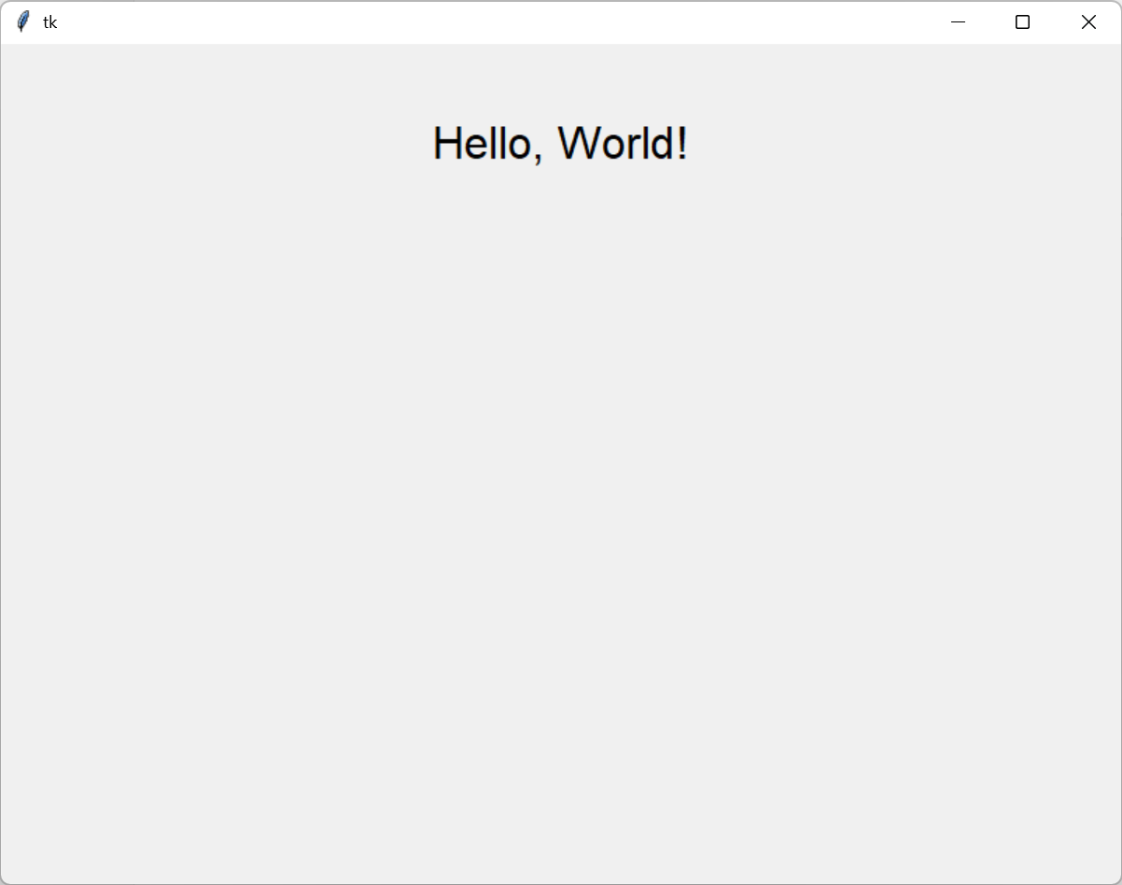1122x885 pixels.
Task: Click the Tk feather icon in title bar
Action: coord(23,21)
